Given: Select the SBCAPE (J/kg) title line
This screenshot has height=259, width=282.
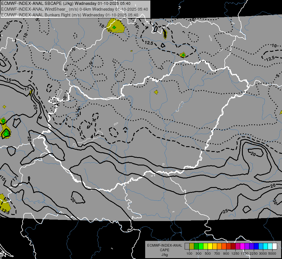Looking at the screenshot, I should pos(66,3).
